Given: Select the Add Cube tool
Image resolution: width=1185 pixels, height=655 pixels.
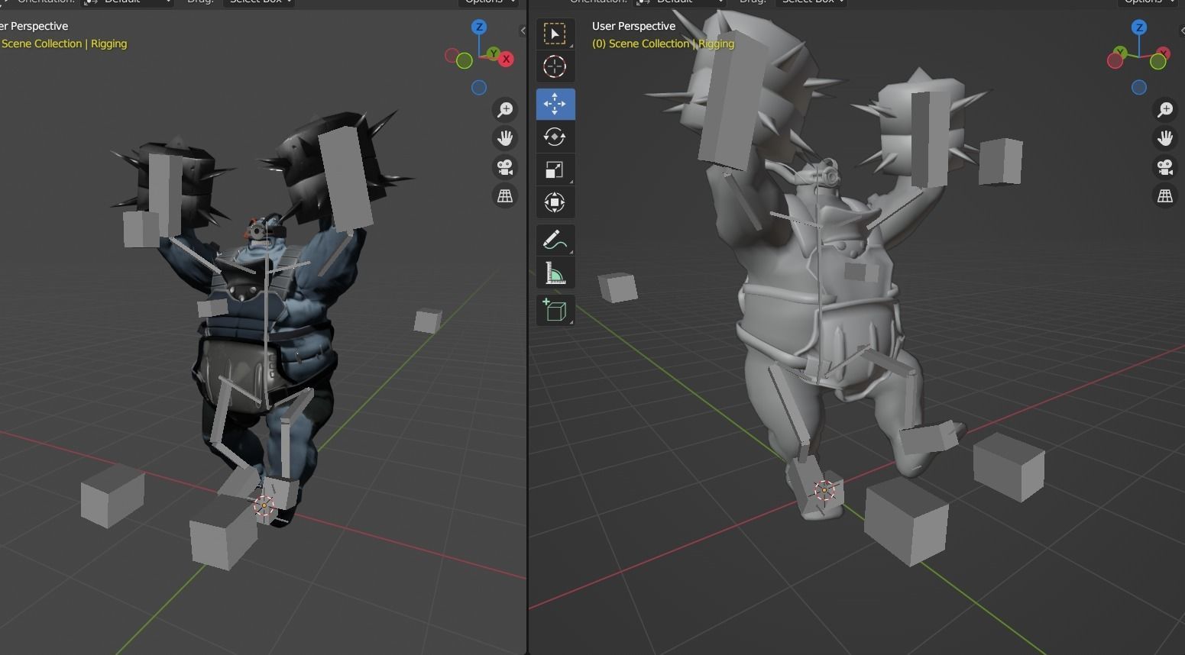Looking at the screenshot, I should point(555,310).
